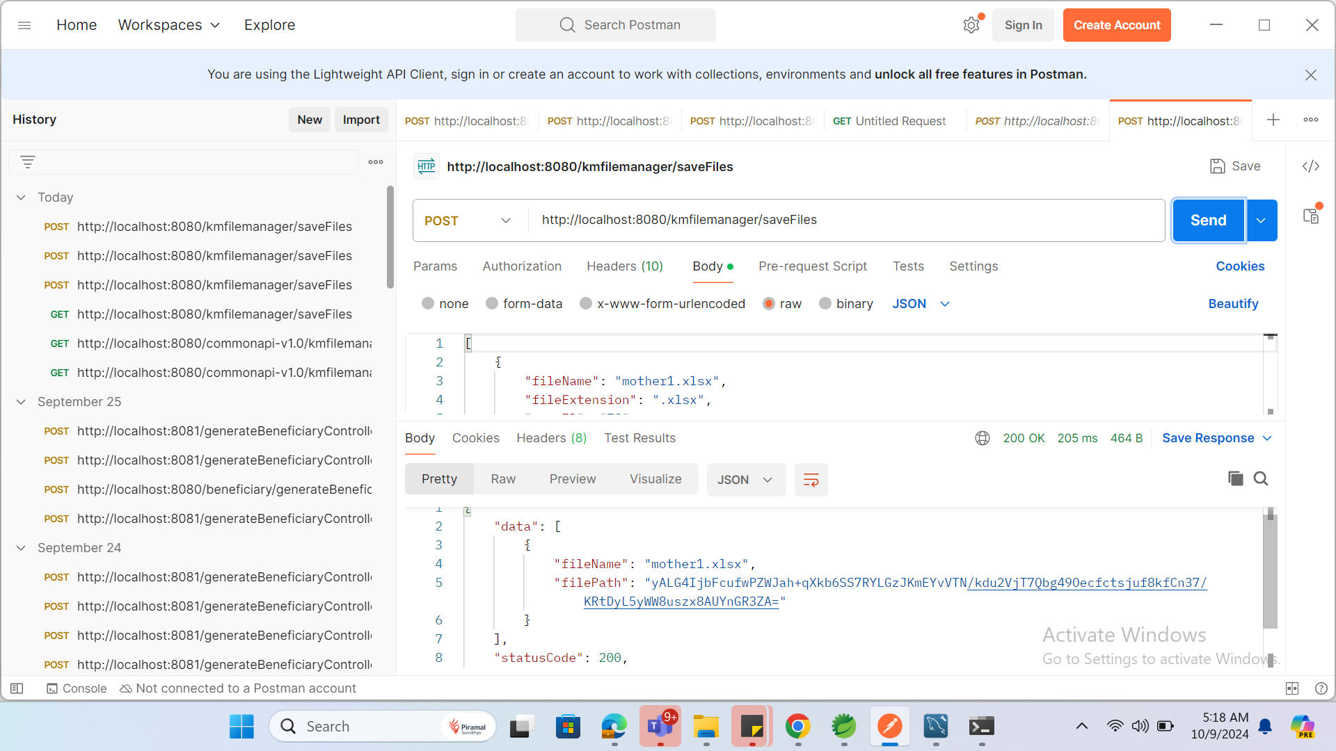Select the form-data radio button
This screenshot has height=751, width=1336.
click(x=492, y=304)
